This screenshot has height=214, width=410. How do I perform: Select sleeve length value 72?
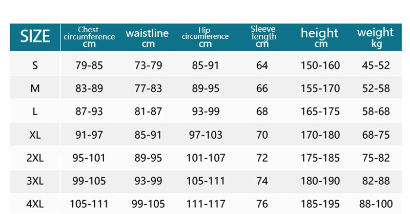tap(262, 158)
